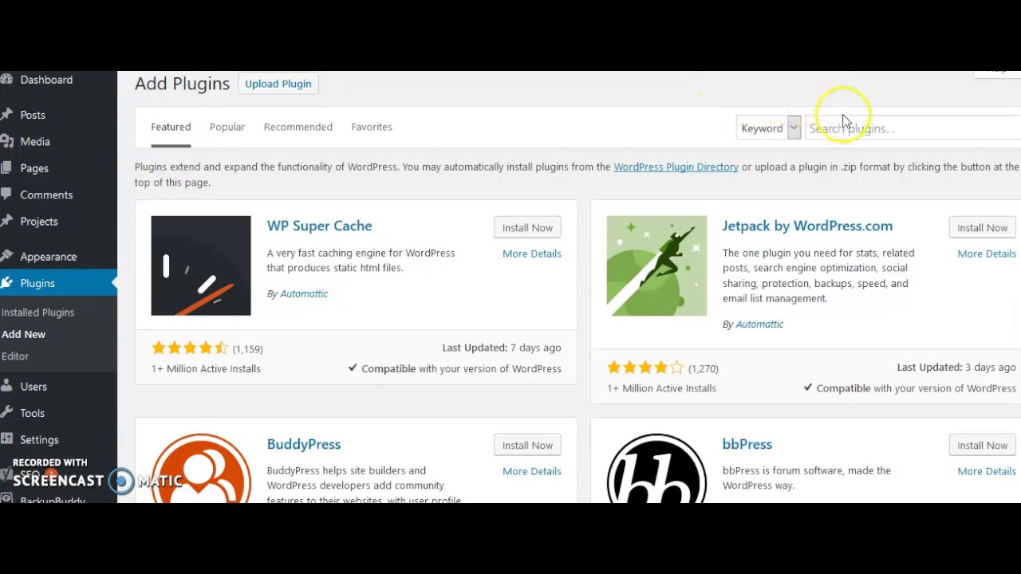
Task: Install the BuddyPress plugin
Action: tap(527, 445)
